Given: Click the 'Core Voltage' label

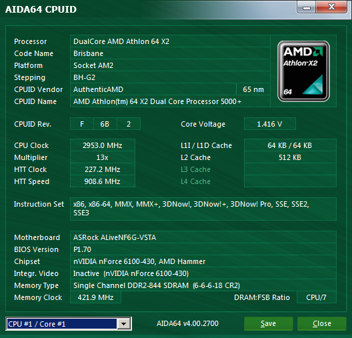Looking at the screenshot, I should point(203,124).
